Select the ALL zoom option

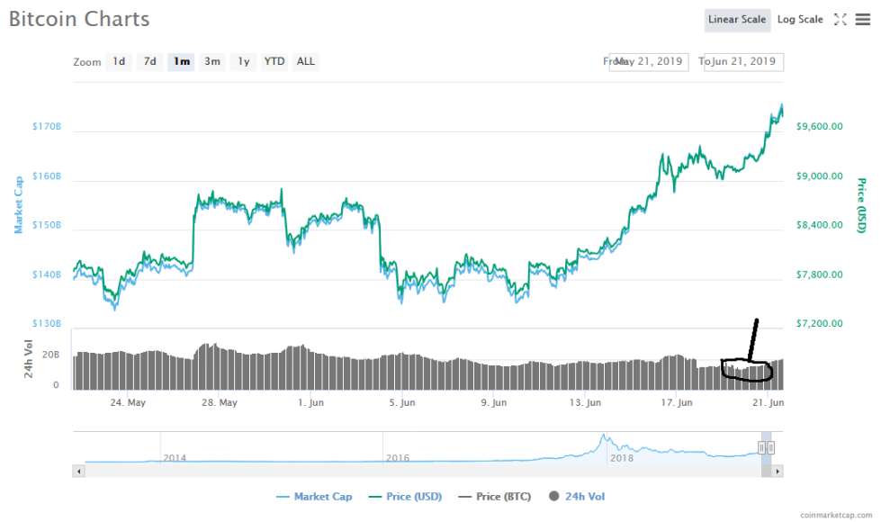click(305, 61)
